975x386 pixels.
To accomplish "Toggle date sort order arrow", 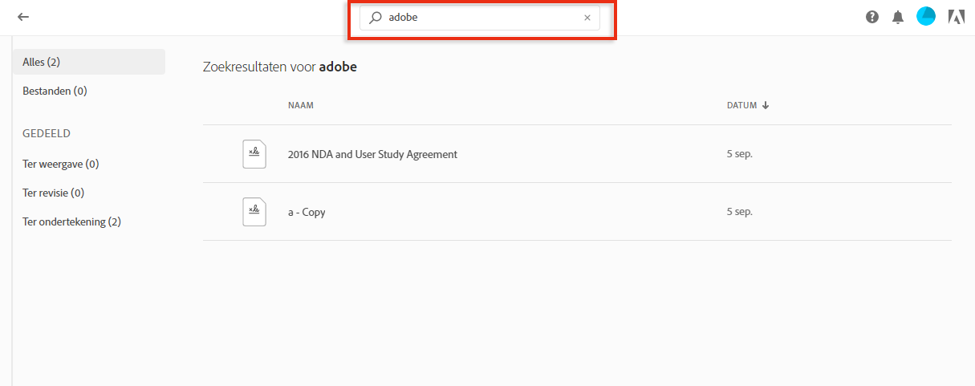I will click(x=766, y=105).
